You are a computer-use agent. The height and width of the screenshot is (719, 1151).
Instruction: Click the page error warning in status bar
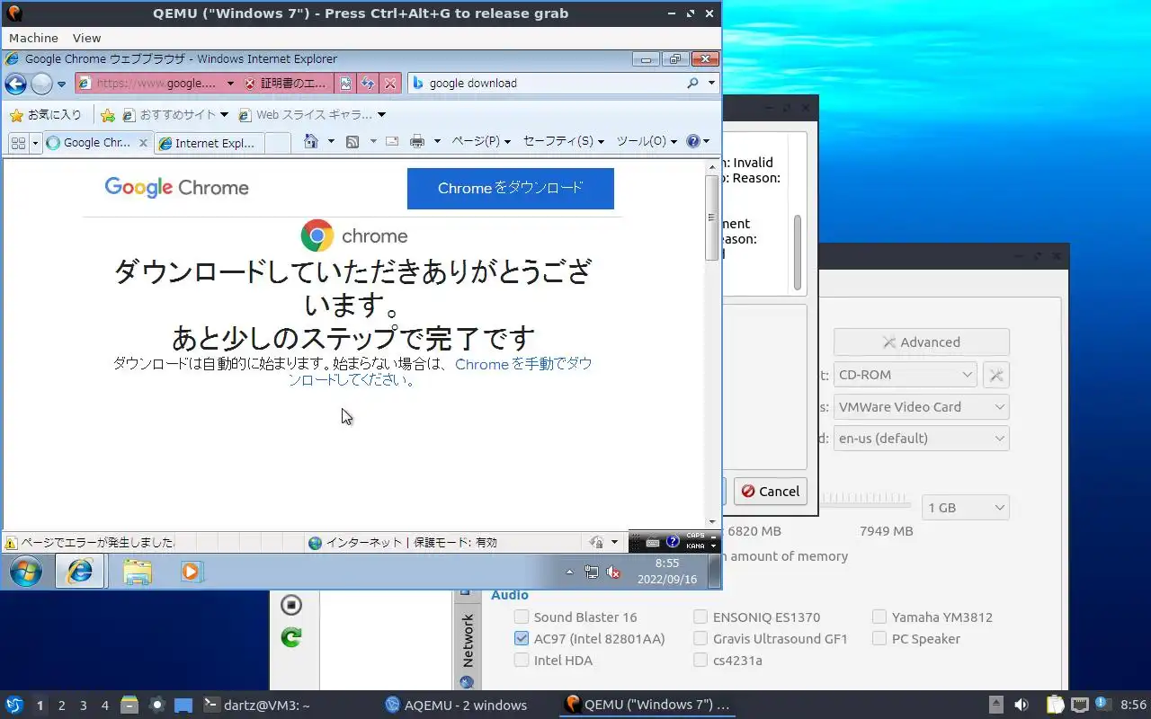click(x=90, y=542)
